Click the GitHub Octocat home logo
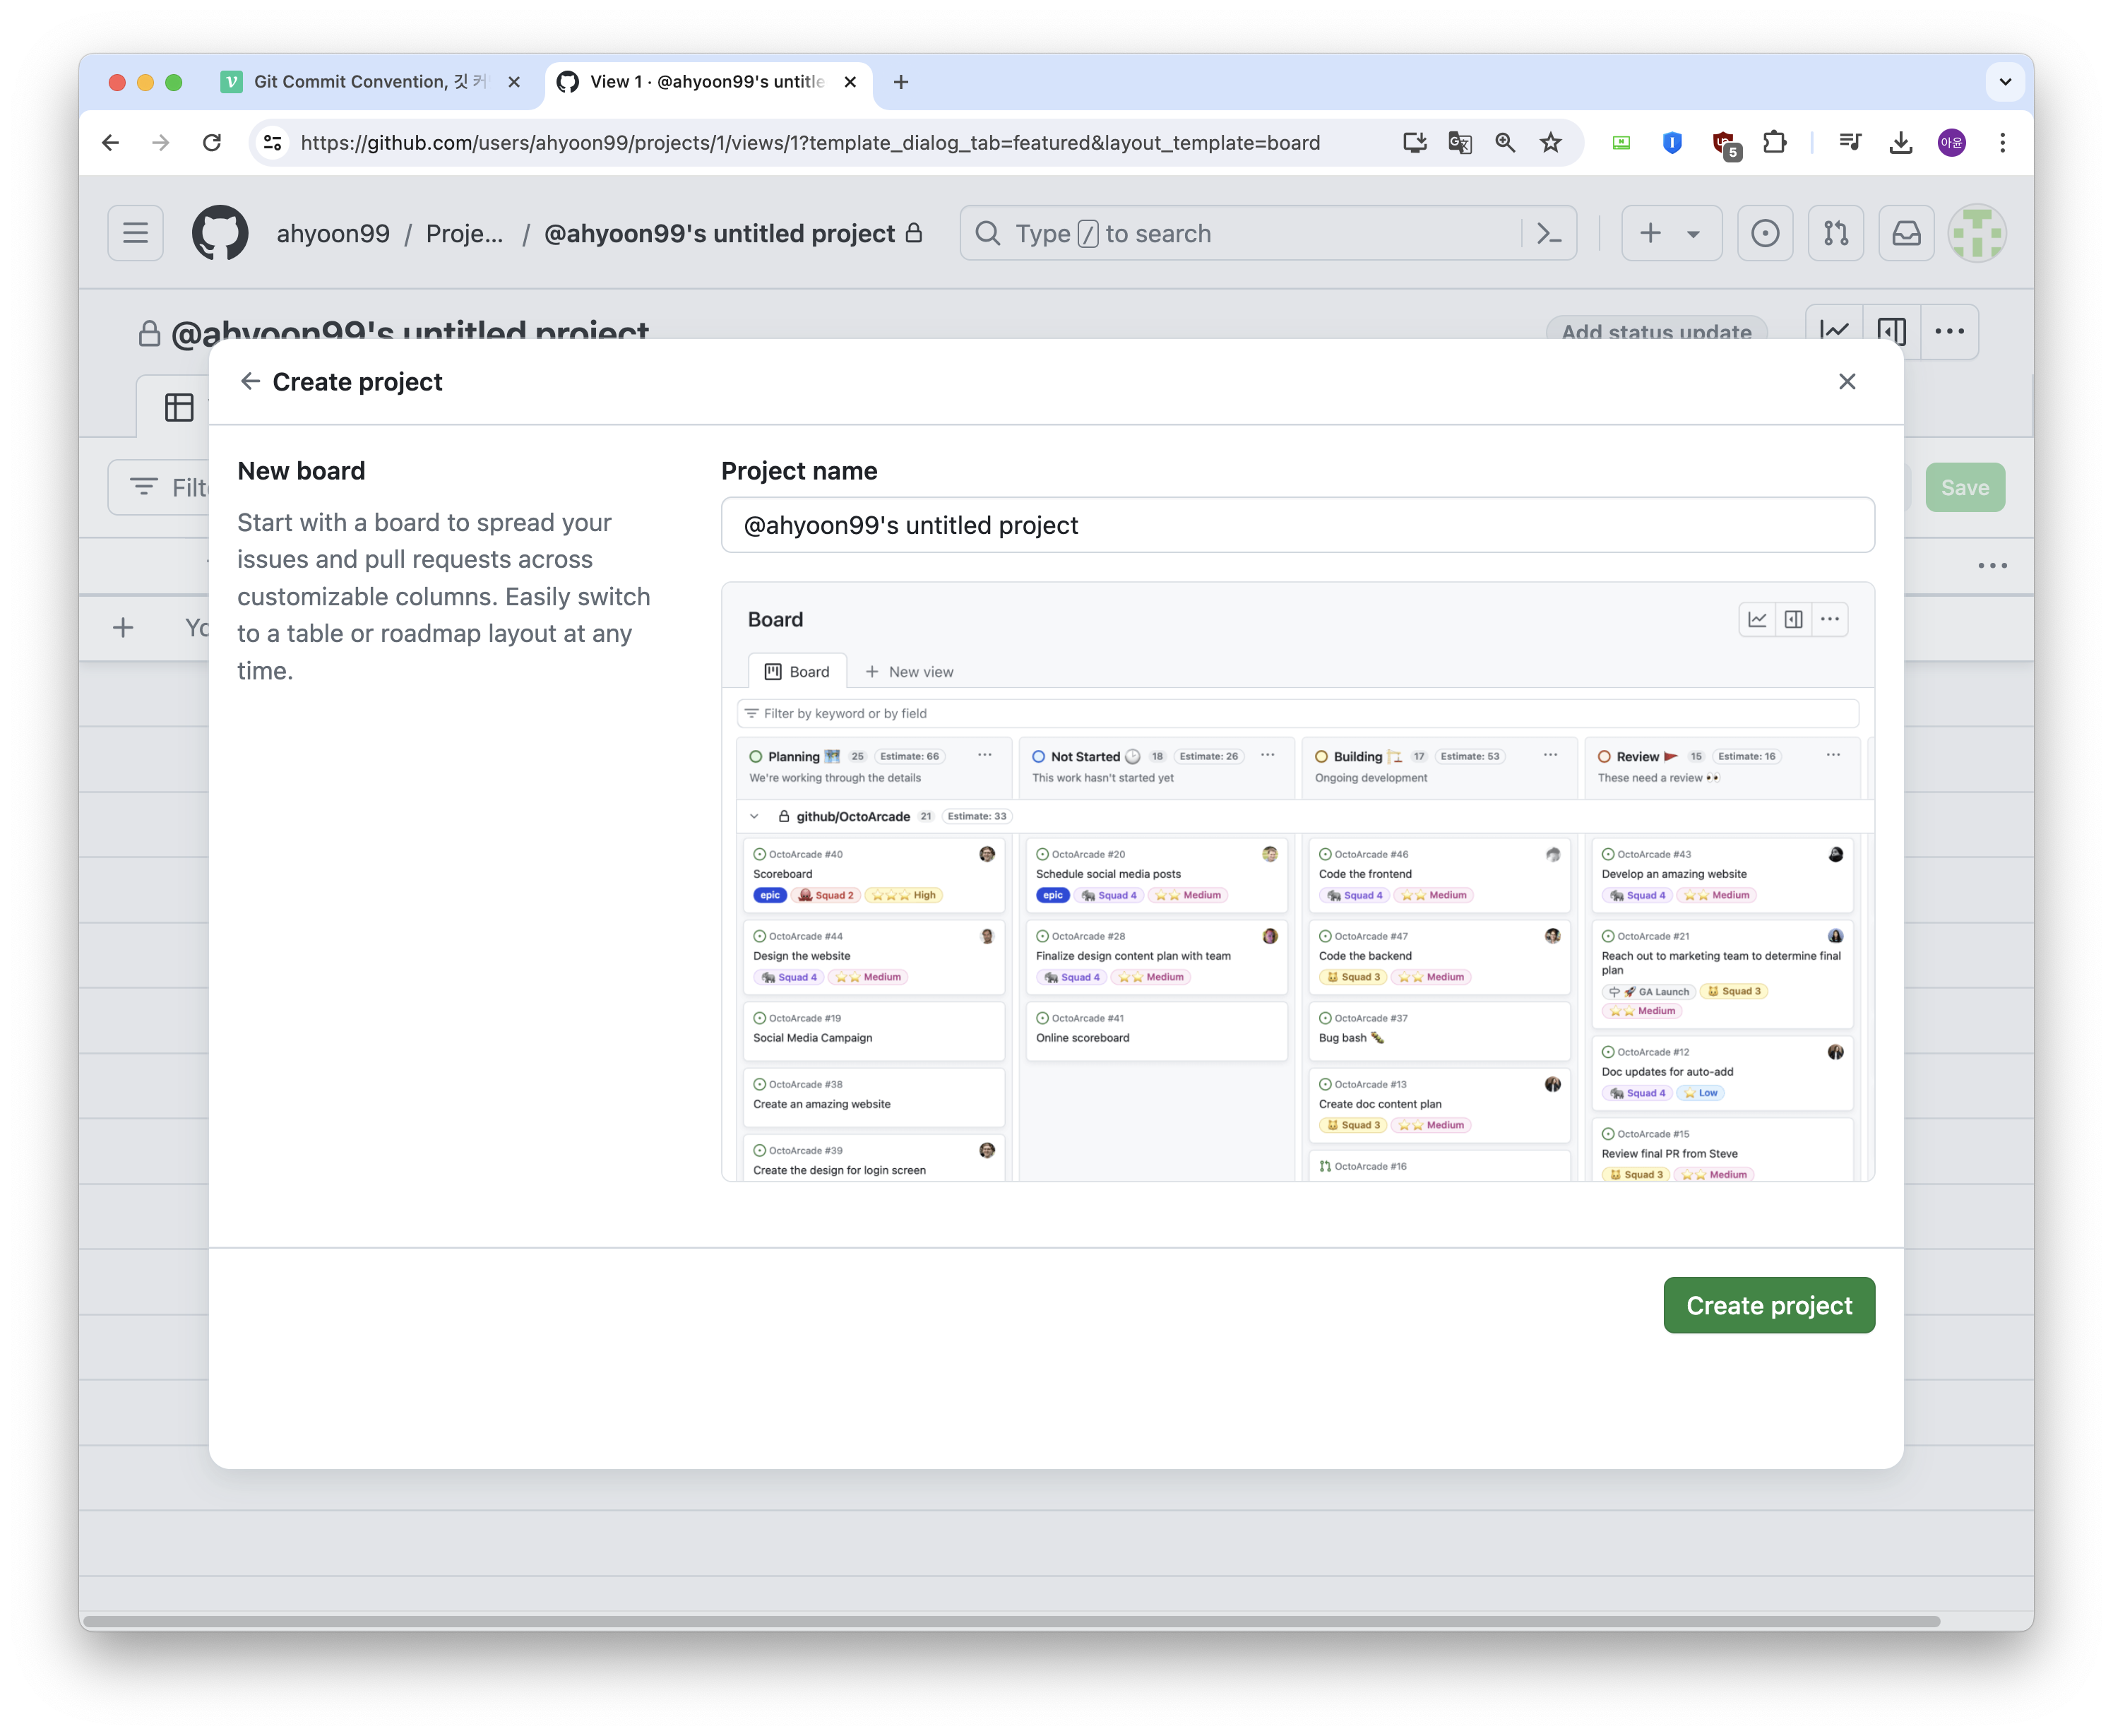2113x1736 pixels. click(220, 233)
